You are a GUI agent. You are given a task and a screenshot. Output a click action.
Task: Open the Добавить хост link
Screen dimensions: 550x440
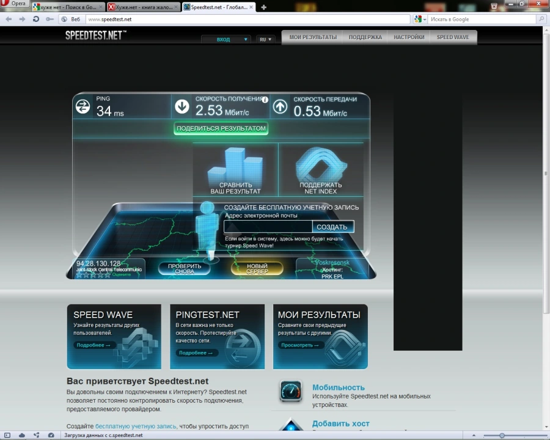[x=341, y=424]
